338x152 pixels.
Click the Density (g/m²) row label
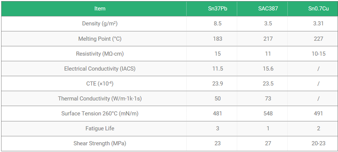(100, 24)
